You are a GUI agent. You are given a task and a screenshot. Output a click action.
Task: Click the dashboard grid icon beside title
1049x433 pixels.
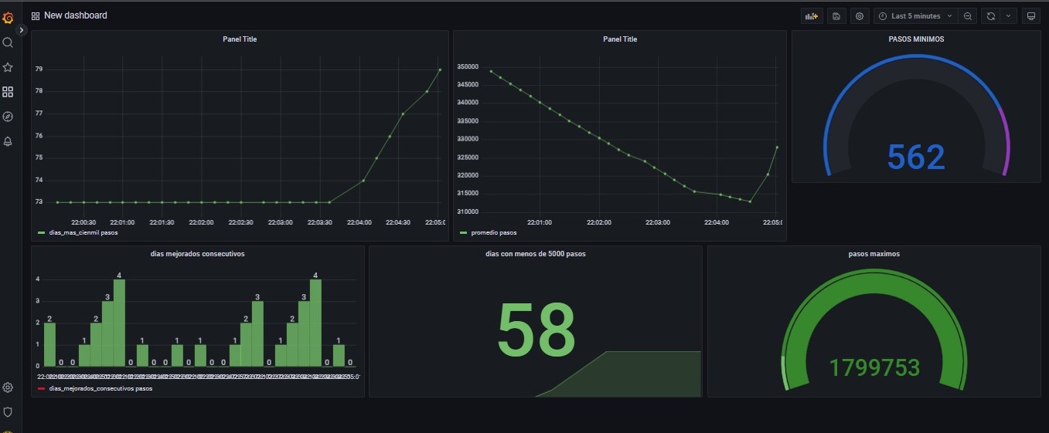(36, 15)
